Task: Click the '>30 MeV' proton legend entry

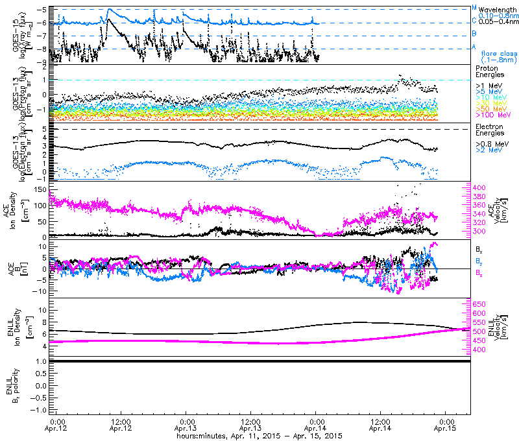Action: (x=491, y=103)
